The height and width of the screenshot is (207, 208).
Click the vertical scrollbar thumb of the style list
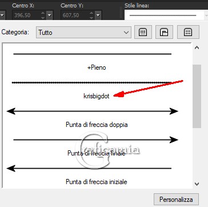click(x=197, y=96)
